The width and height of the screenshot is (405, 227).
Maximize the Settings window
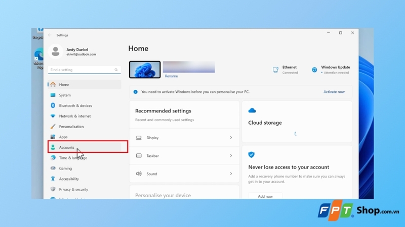tap(340, 33)
